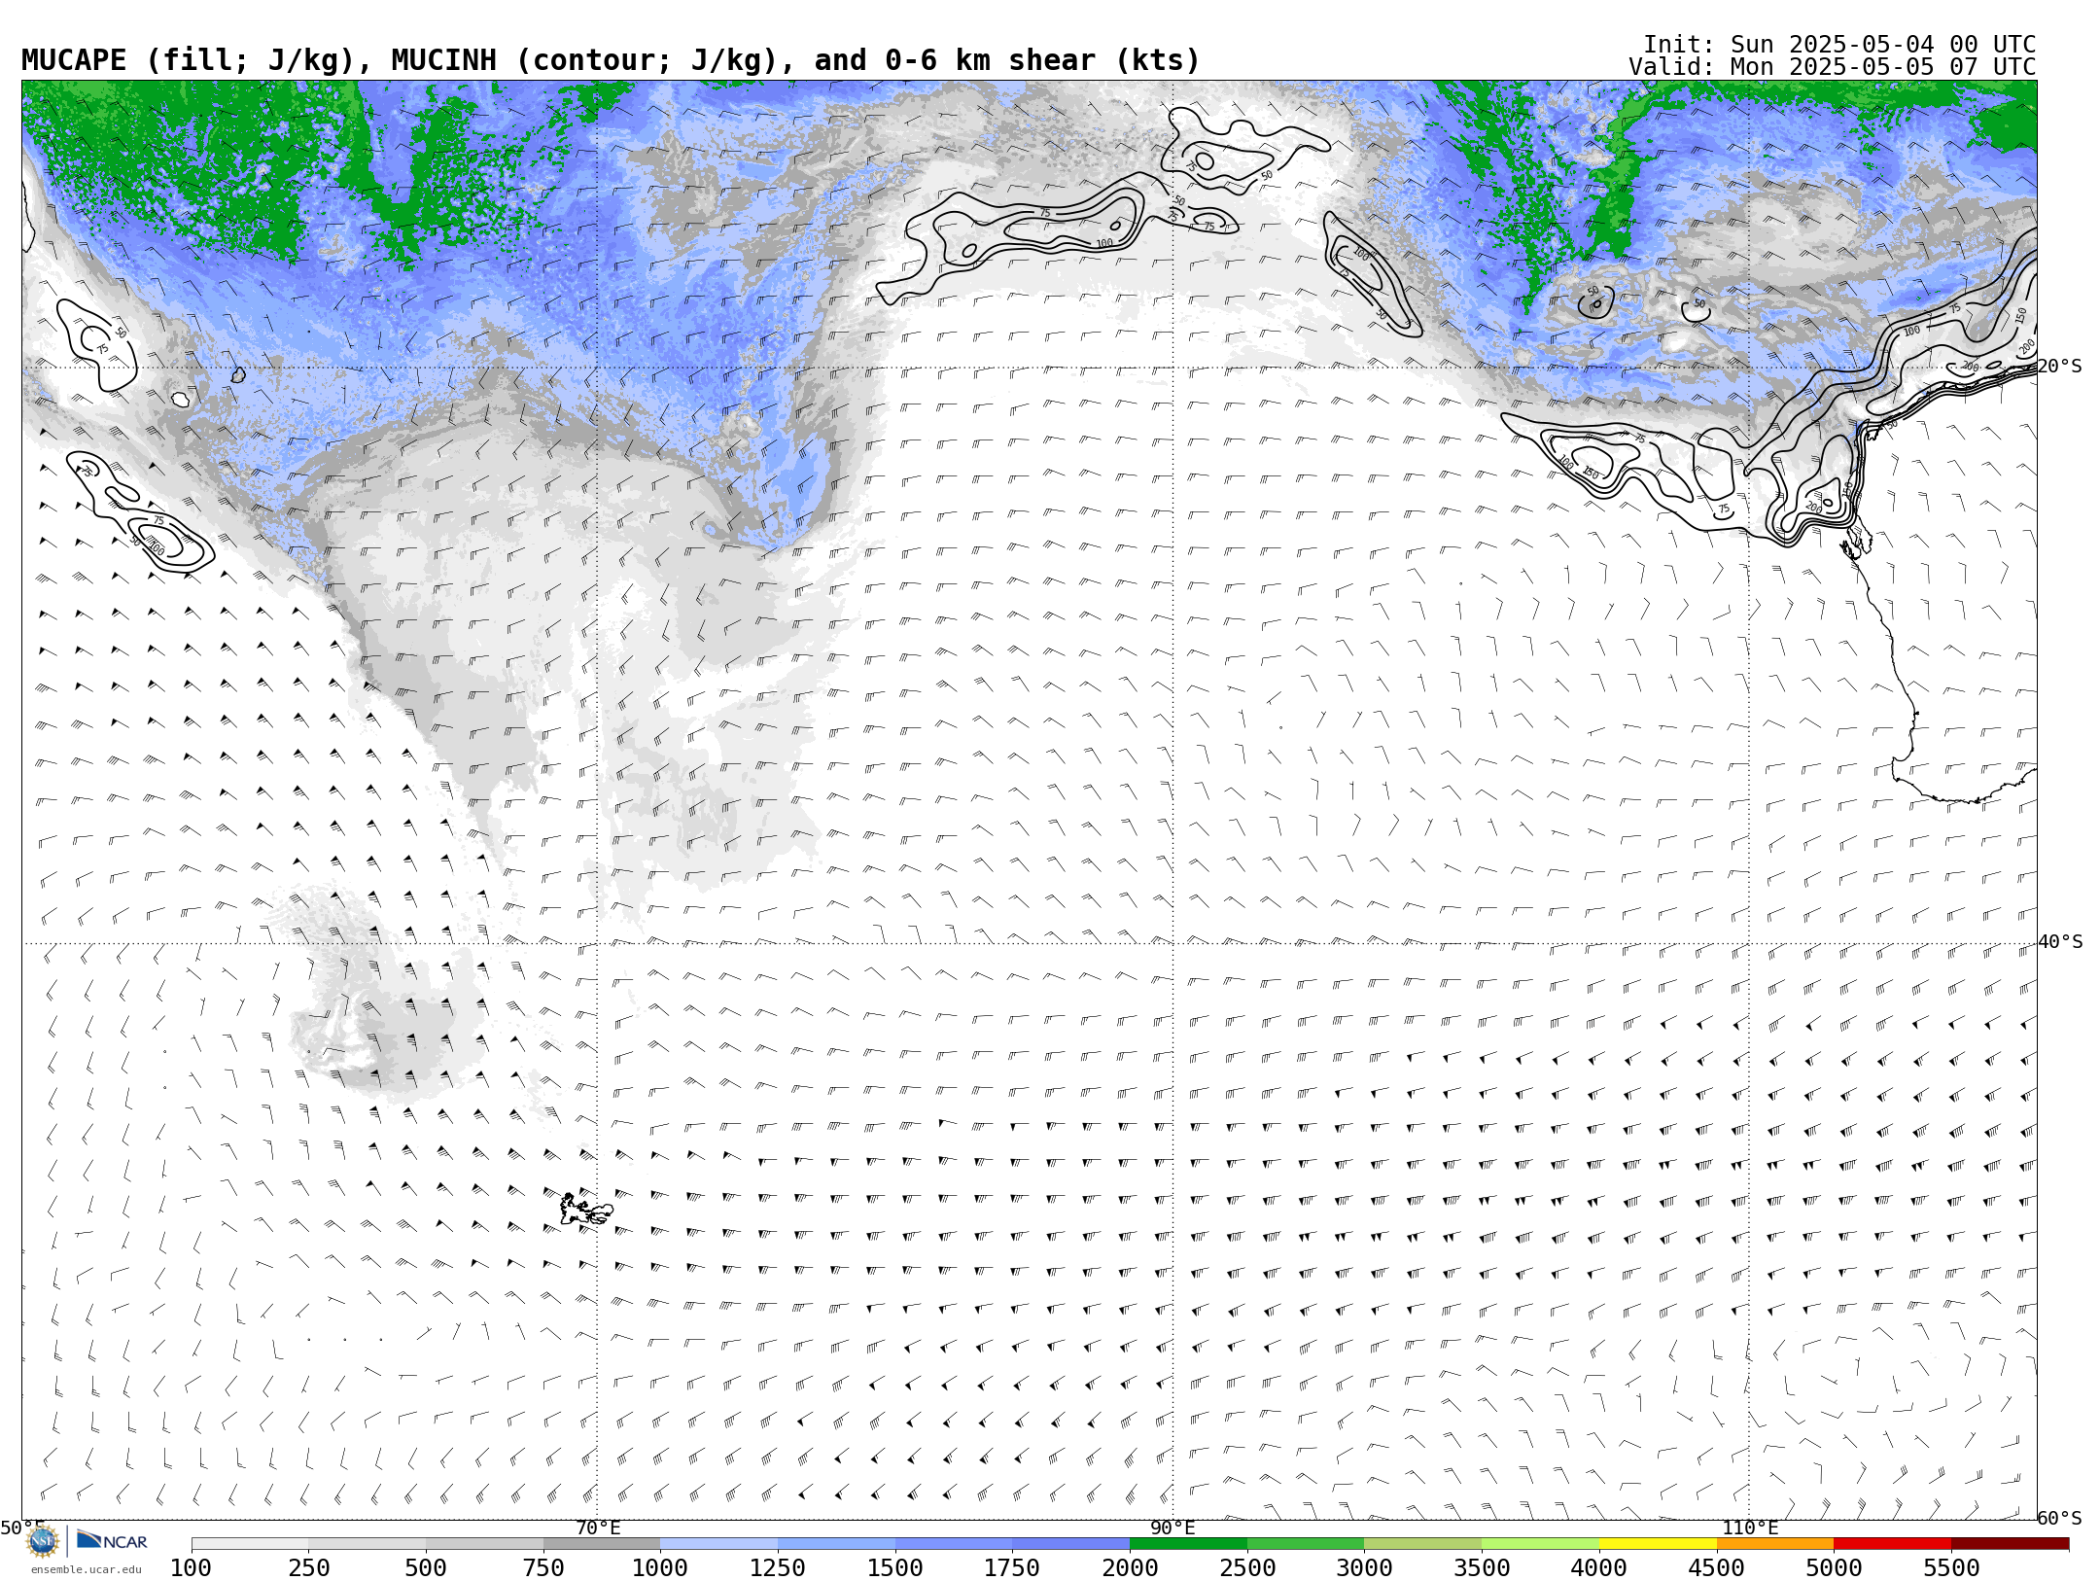Pick the orange 4500–5000 color swatch
The height and width of the screenshot is (1581, 2100).
(1775, 1544)
